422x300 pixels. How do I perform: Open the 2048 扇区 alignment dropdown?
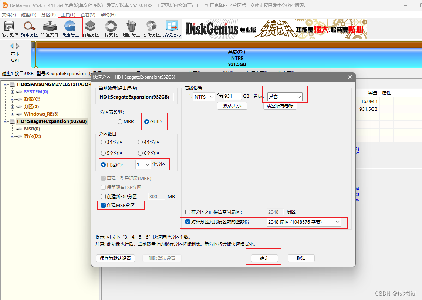304,222
